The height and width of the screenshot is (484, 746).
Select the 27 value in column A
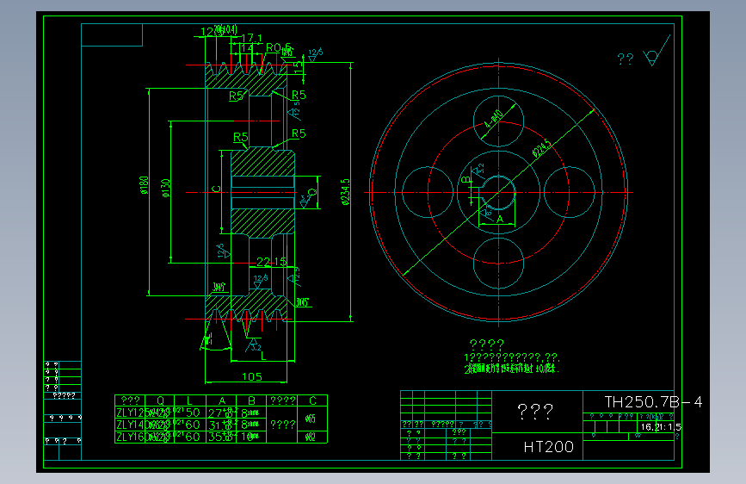tap(214, 413)
